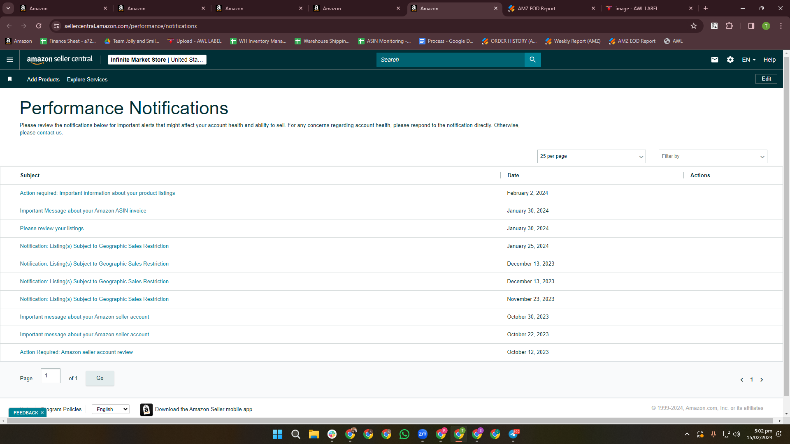Open the English footer language selector
Screen dimensions: 790x444
110,409
